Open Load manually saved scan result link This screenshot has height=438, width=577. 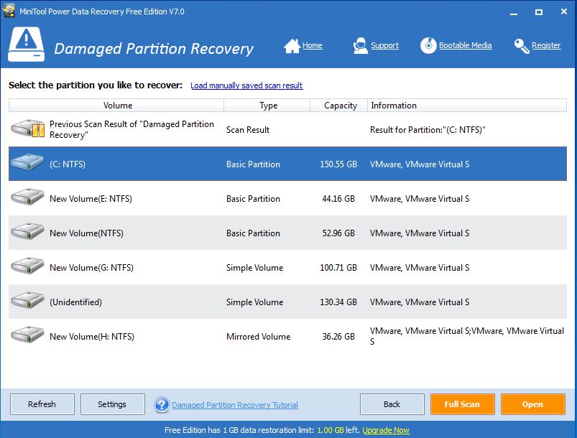click(246, 85)
